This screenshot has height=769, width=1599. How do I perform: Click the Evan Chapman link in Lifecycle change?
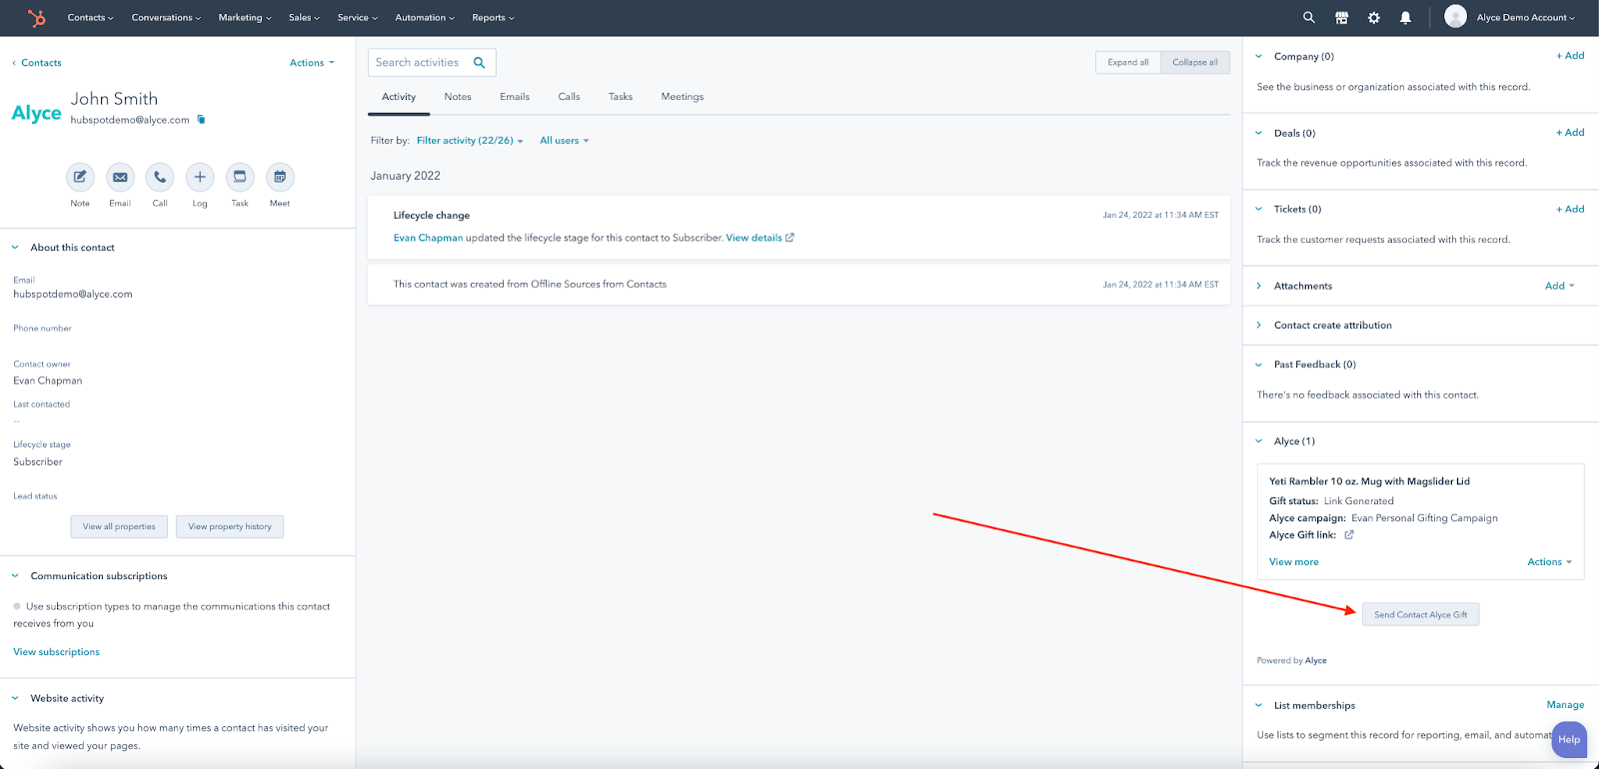coord(428,238)
